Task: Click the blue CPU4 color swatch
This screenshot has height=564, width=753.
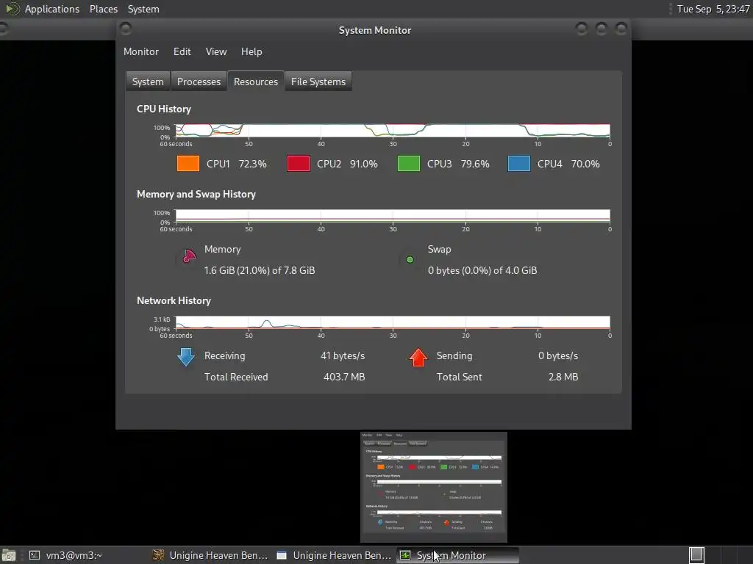Action: click(519, 164)
